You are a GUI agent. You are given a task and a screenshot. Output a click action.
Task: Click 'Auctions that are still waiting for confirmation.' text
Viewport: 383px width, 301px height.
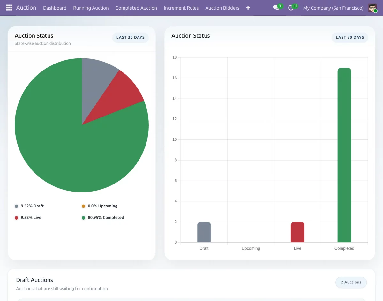pyautogui.click(x=63, y=289)
